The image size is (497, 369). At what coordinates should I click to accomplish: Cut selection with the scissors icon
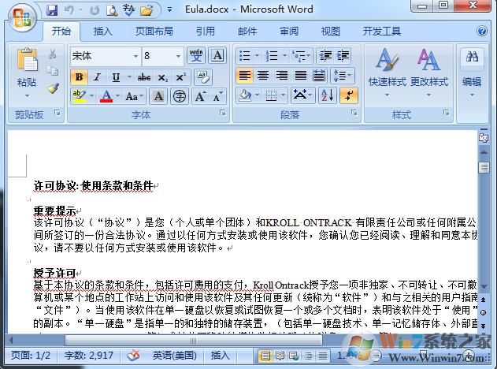(52, 54)
